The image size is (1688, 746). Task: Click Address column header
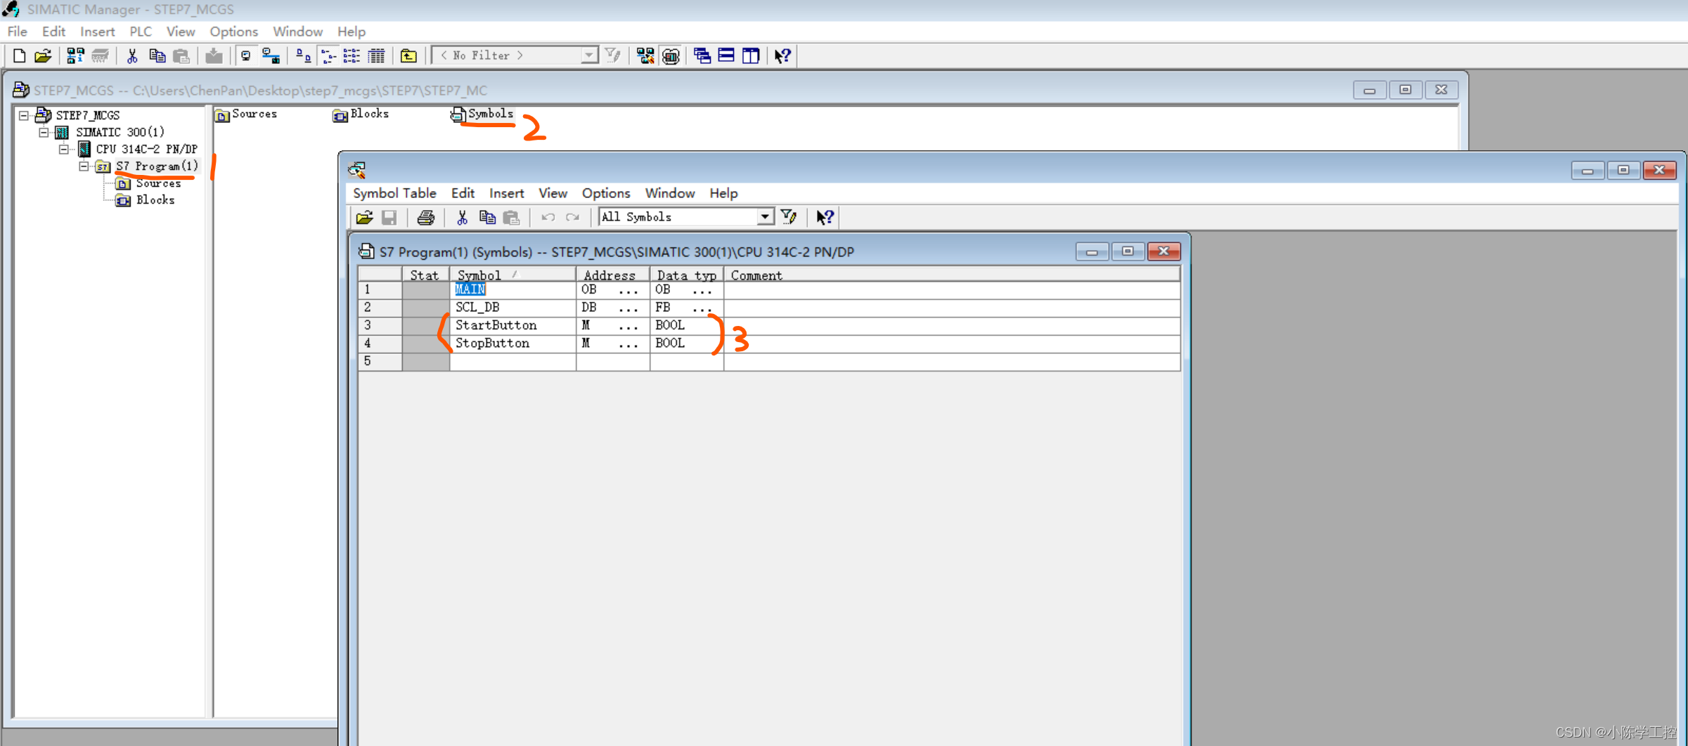pos(612,275)
